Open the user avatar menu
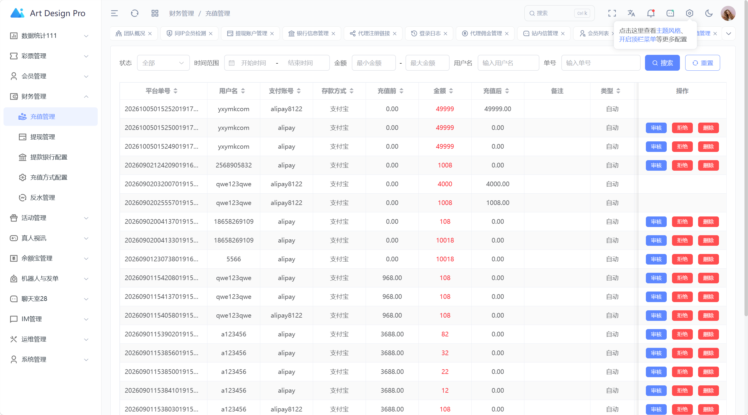This screenshot has width=748, height=415. click(728, 13)
